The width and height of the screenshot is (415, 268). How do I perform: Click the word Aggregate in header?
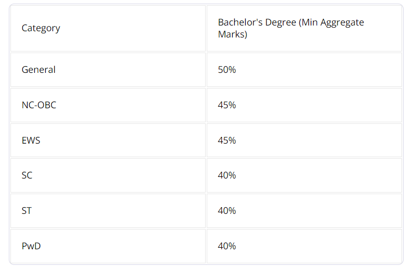coord(342,23)
